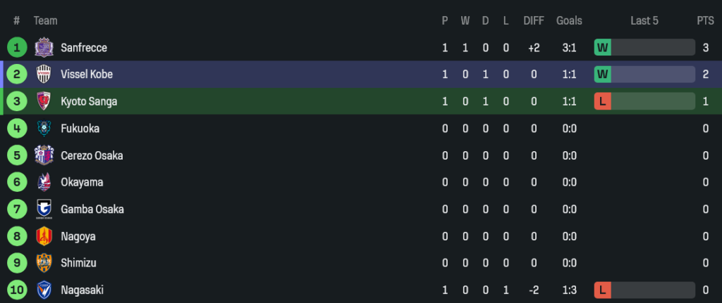Click the Last 5 column header

click(x=644, y=21)
